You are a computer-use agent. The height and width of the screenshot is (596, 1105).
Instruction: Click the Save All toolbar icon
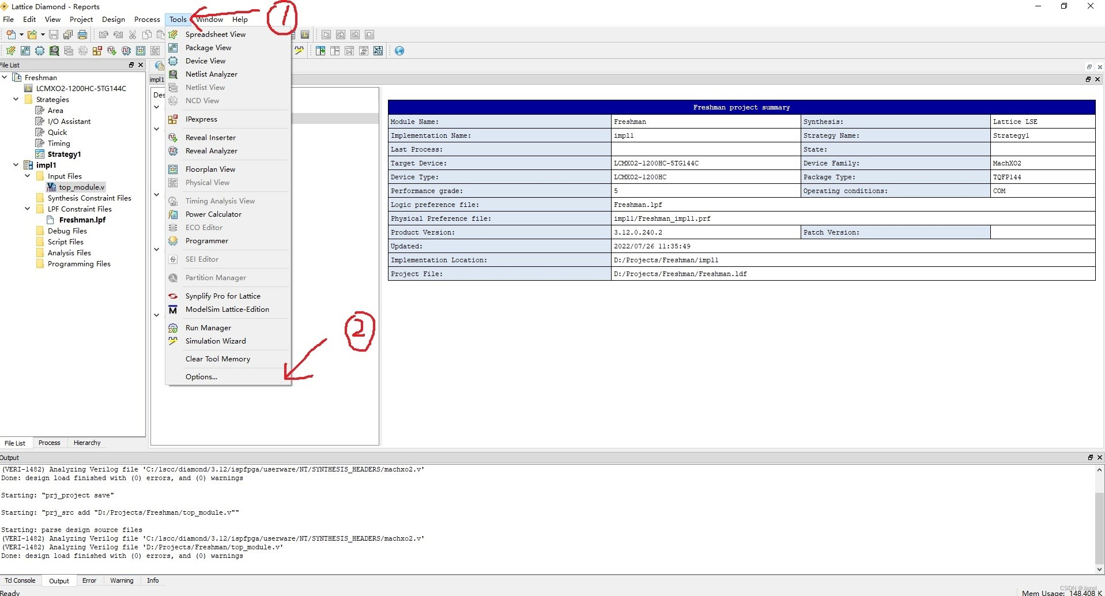tap(68, 35)
